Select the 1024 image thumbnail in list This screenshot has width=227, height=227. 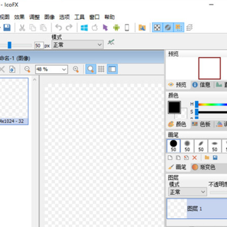coord(14,102)
